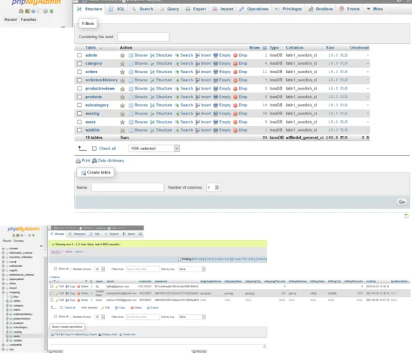Click Drop link in the users table row
Viewport: 416px width, 355px height.
[243, 122]
